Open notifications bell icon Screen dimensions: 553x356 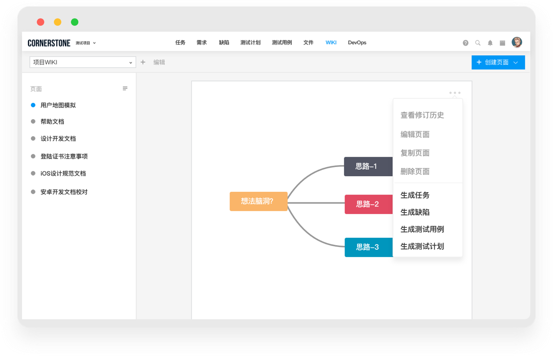click(490, 43)
